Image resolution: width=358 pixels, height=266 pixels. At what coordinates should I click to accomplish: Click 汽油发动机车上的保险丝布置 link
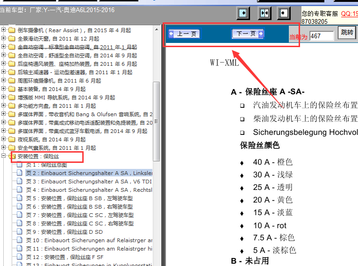[305, 105]
